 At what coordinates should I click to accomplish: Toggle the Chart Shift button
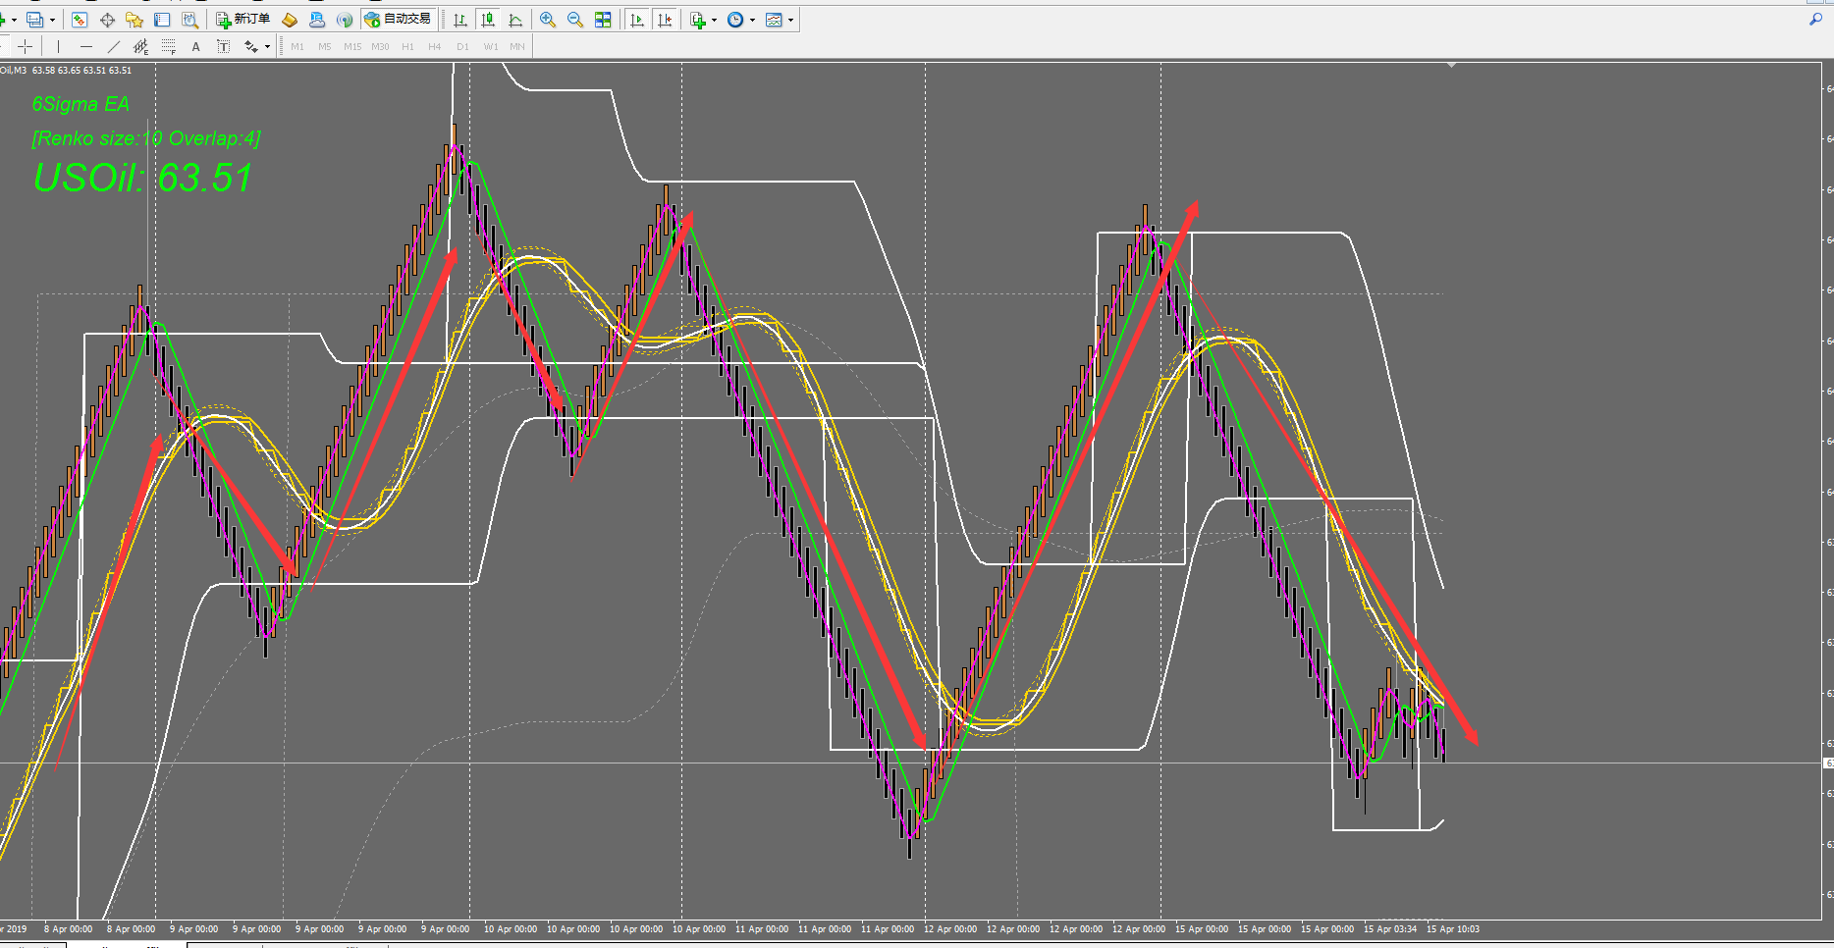pyautogui.click(x=666, y=20)
